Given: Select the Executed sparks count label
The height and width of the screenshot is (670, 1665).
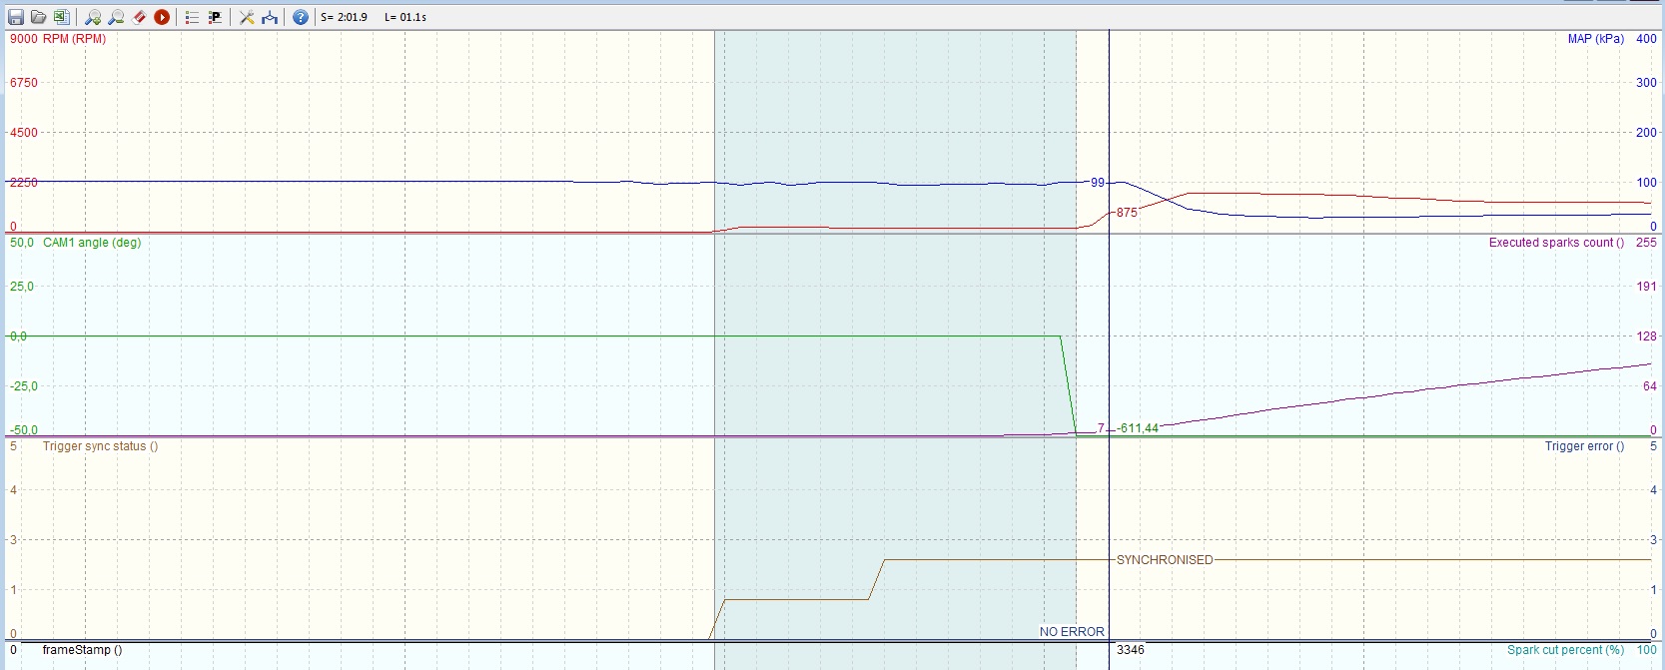Looking at the screenshot, I should tap(1555, 243).
